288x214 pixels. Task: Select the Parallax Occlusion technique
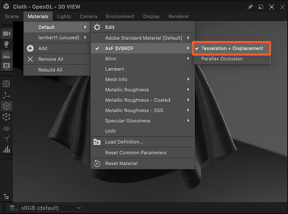pos(232,59)
